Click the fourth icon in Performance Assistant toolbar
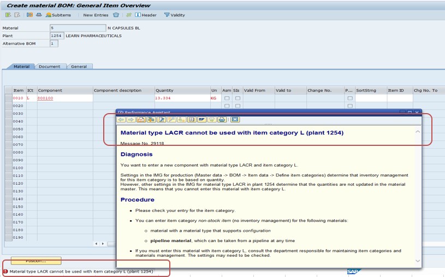 point(151,120)
